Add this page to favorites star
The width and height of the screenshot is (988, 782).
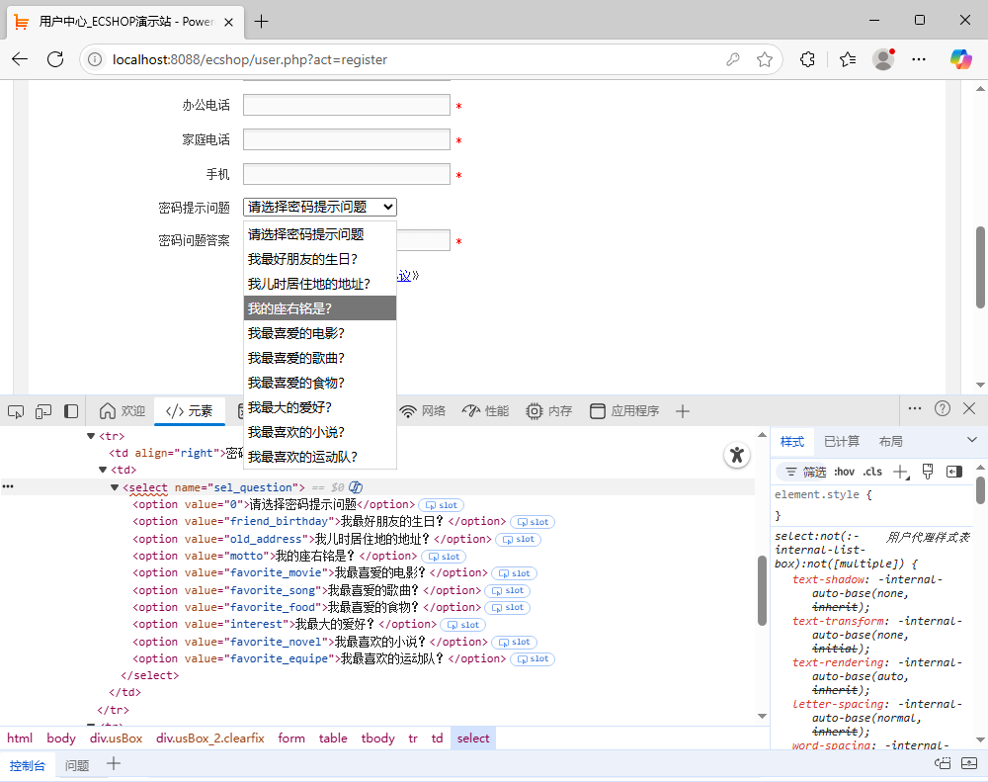[765, 59]
